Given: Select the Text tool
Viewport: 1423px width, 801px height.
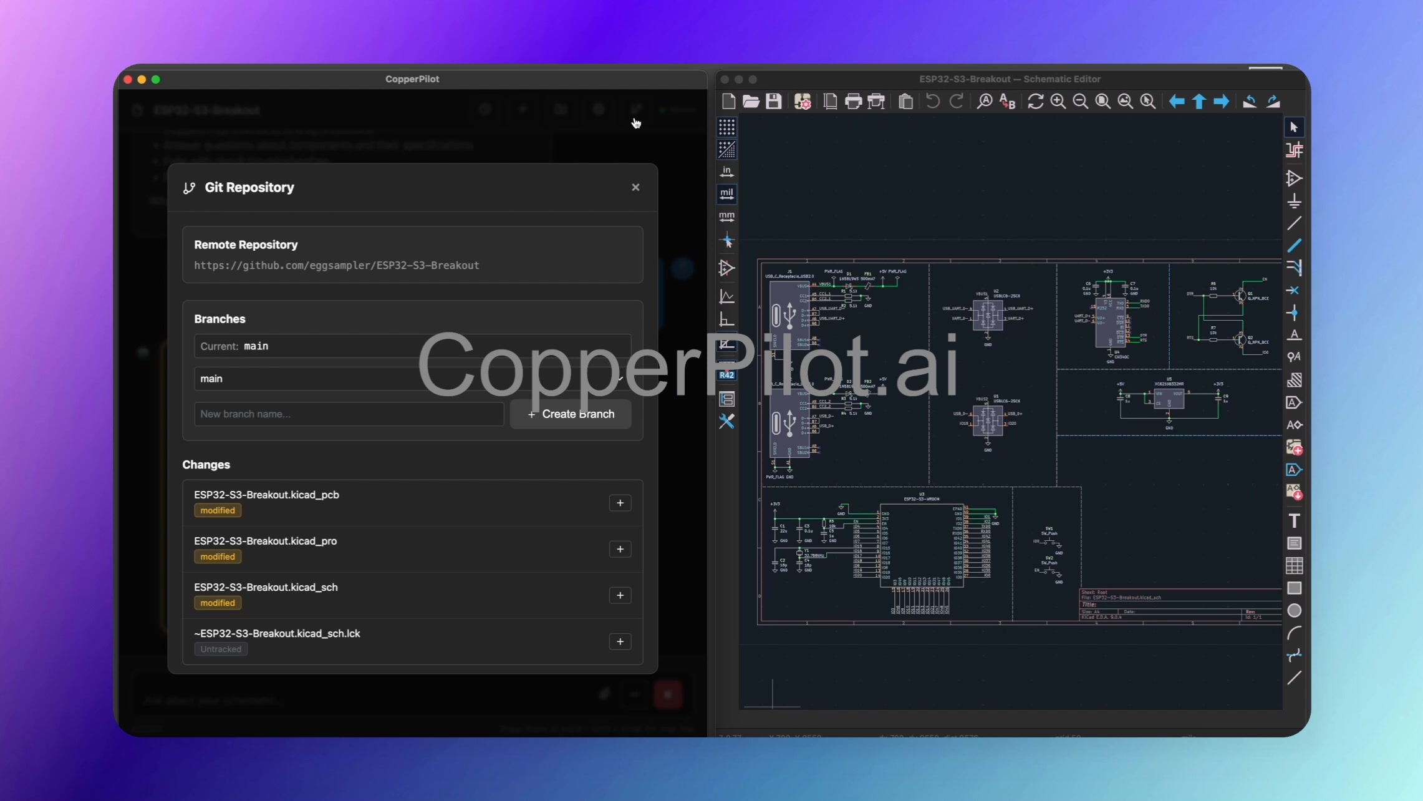Looking at the screenshot, I should click(1294, 521).
